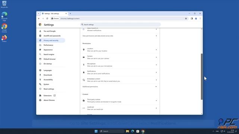Bookmark this page with star icon

(x=186, y=19)
